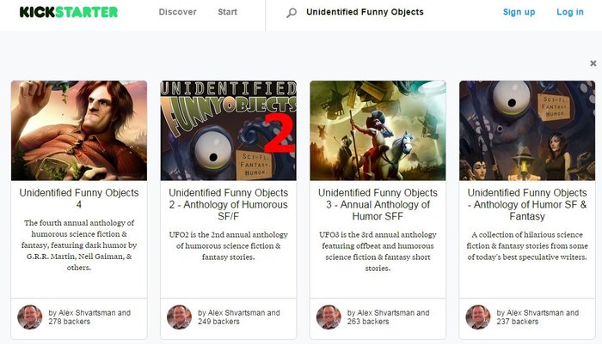Click the creator avatar on the UFO 3 card
This screenshot has height=344, width=602.
click(329, 317)
